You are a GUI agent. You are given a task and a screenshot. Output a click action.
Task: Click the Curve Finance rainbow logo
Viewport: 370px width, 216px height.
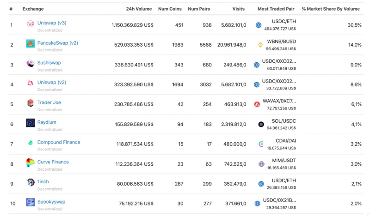(30, 162)
